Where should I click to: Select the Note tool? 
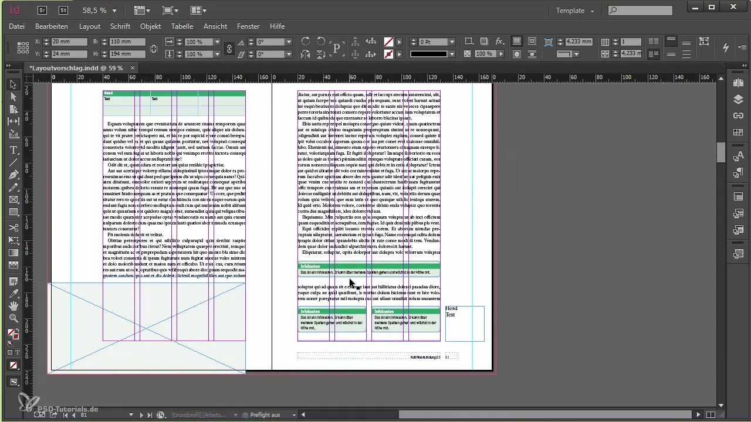coord(13,281)
